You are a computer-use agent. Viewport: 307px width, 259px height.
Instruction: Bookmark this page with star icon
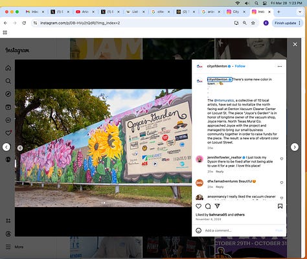point(253,23)
